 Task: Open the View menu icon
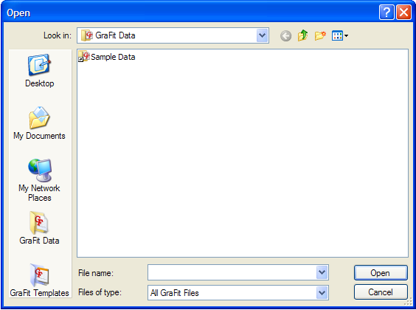[340, 35]
